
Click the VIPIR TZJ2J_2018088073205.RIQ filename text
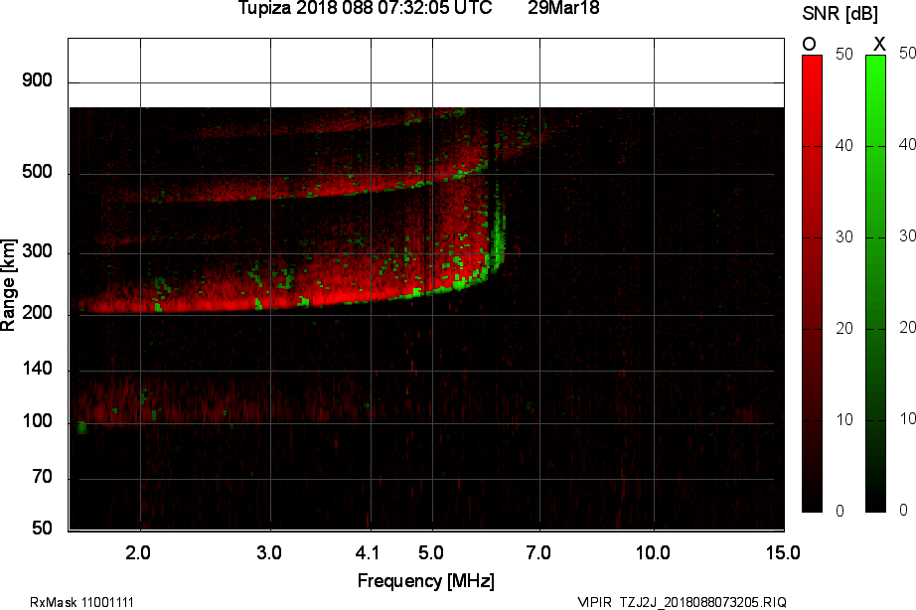(x=683, y=602)
